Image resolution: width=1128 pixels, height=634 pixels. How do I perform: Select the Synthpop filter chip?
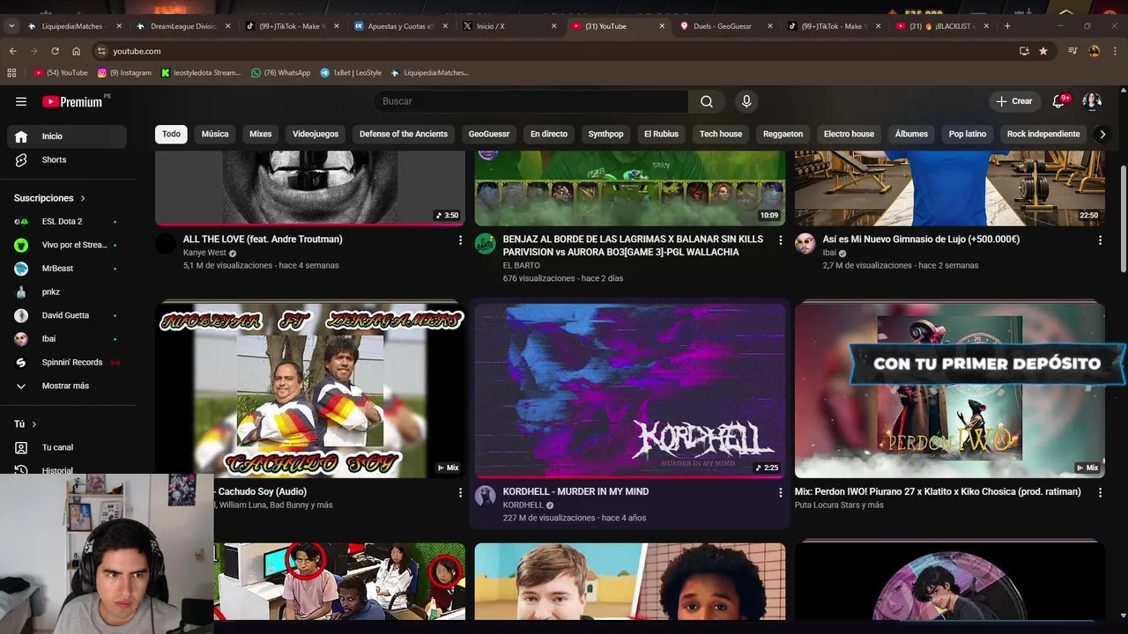point(605,134)
